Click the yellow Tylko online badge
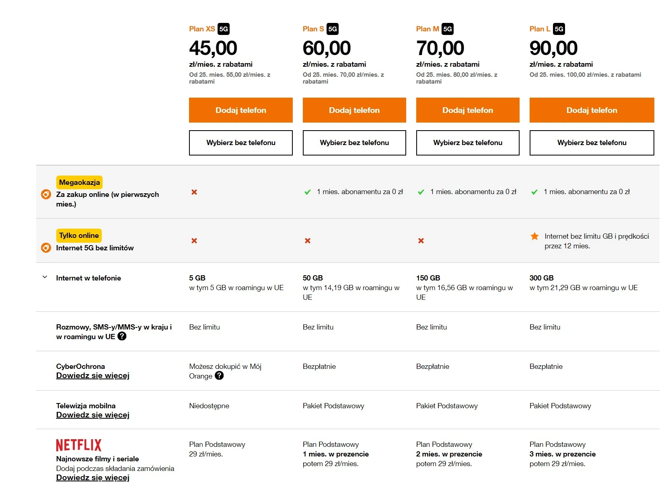This screenshot has height=485, width=670. tap(79, 235)
